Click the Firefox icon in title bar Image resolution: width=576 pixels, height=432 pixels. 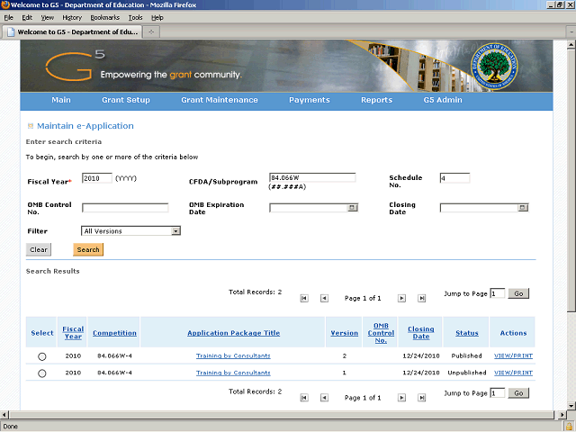[x=5, y=4]
